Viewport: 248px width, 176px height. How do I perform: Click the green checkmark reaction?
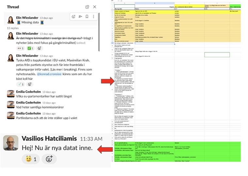(31, 48)
